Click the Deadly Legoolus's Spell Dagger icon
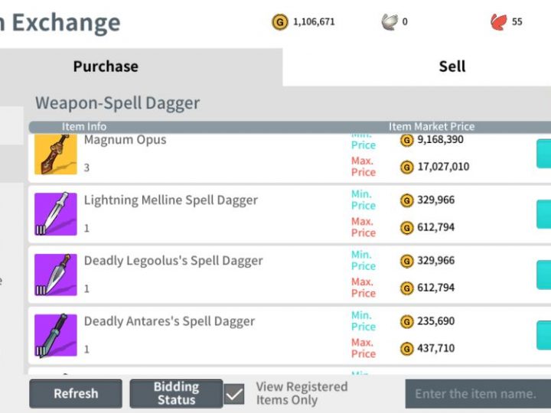Screen dimensions: 551x413 pos(56,275)
